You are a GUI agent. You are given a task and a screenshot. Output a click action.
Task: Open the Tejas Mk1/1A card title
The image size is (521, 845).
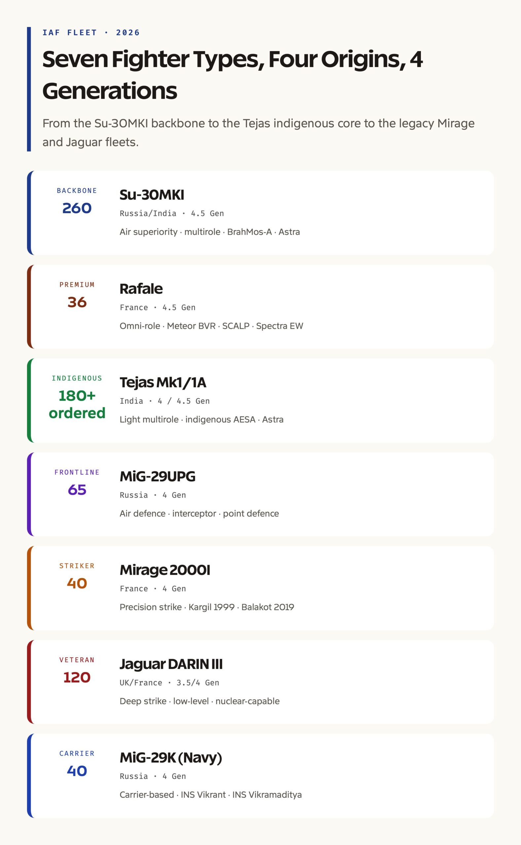[x=163, y=382]
